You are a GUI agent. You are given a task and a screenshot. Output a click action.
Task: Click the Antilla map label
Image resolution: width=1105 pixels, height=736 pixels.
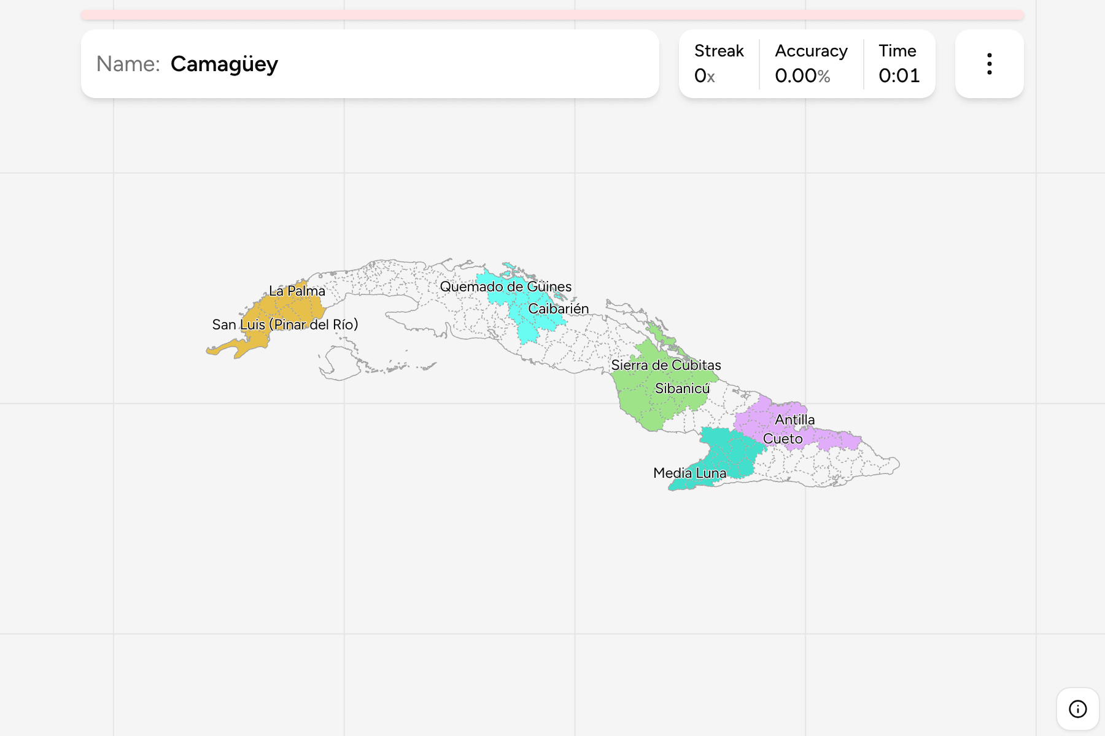[x=795, y=420]
